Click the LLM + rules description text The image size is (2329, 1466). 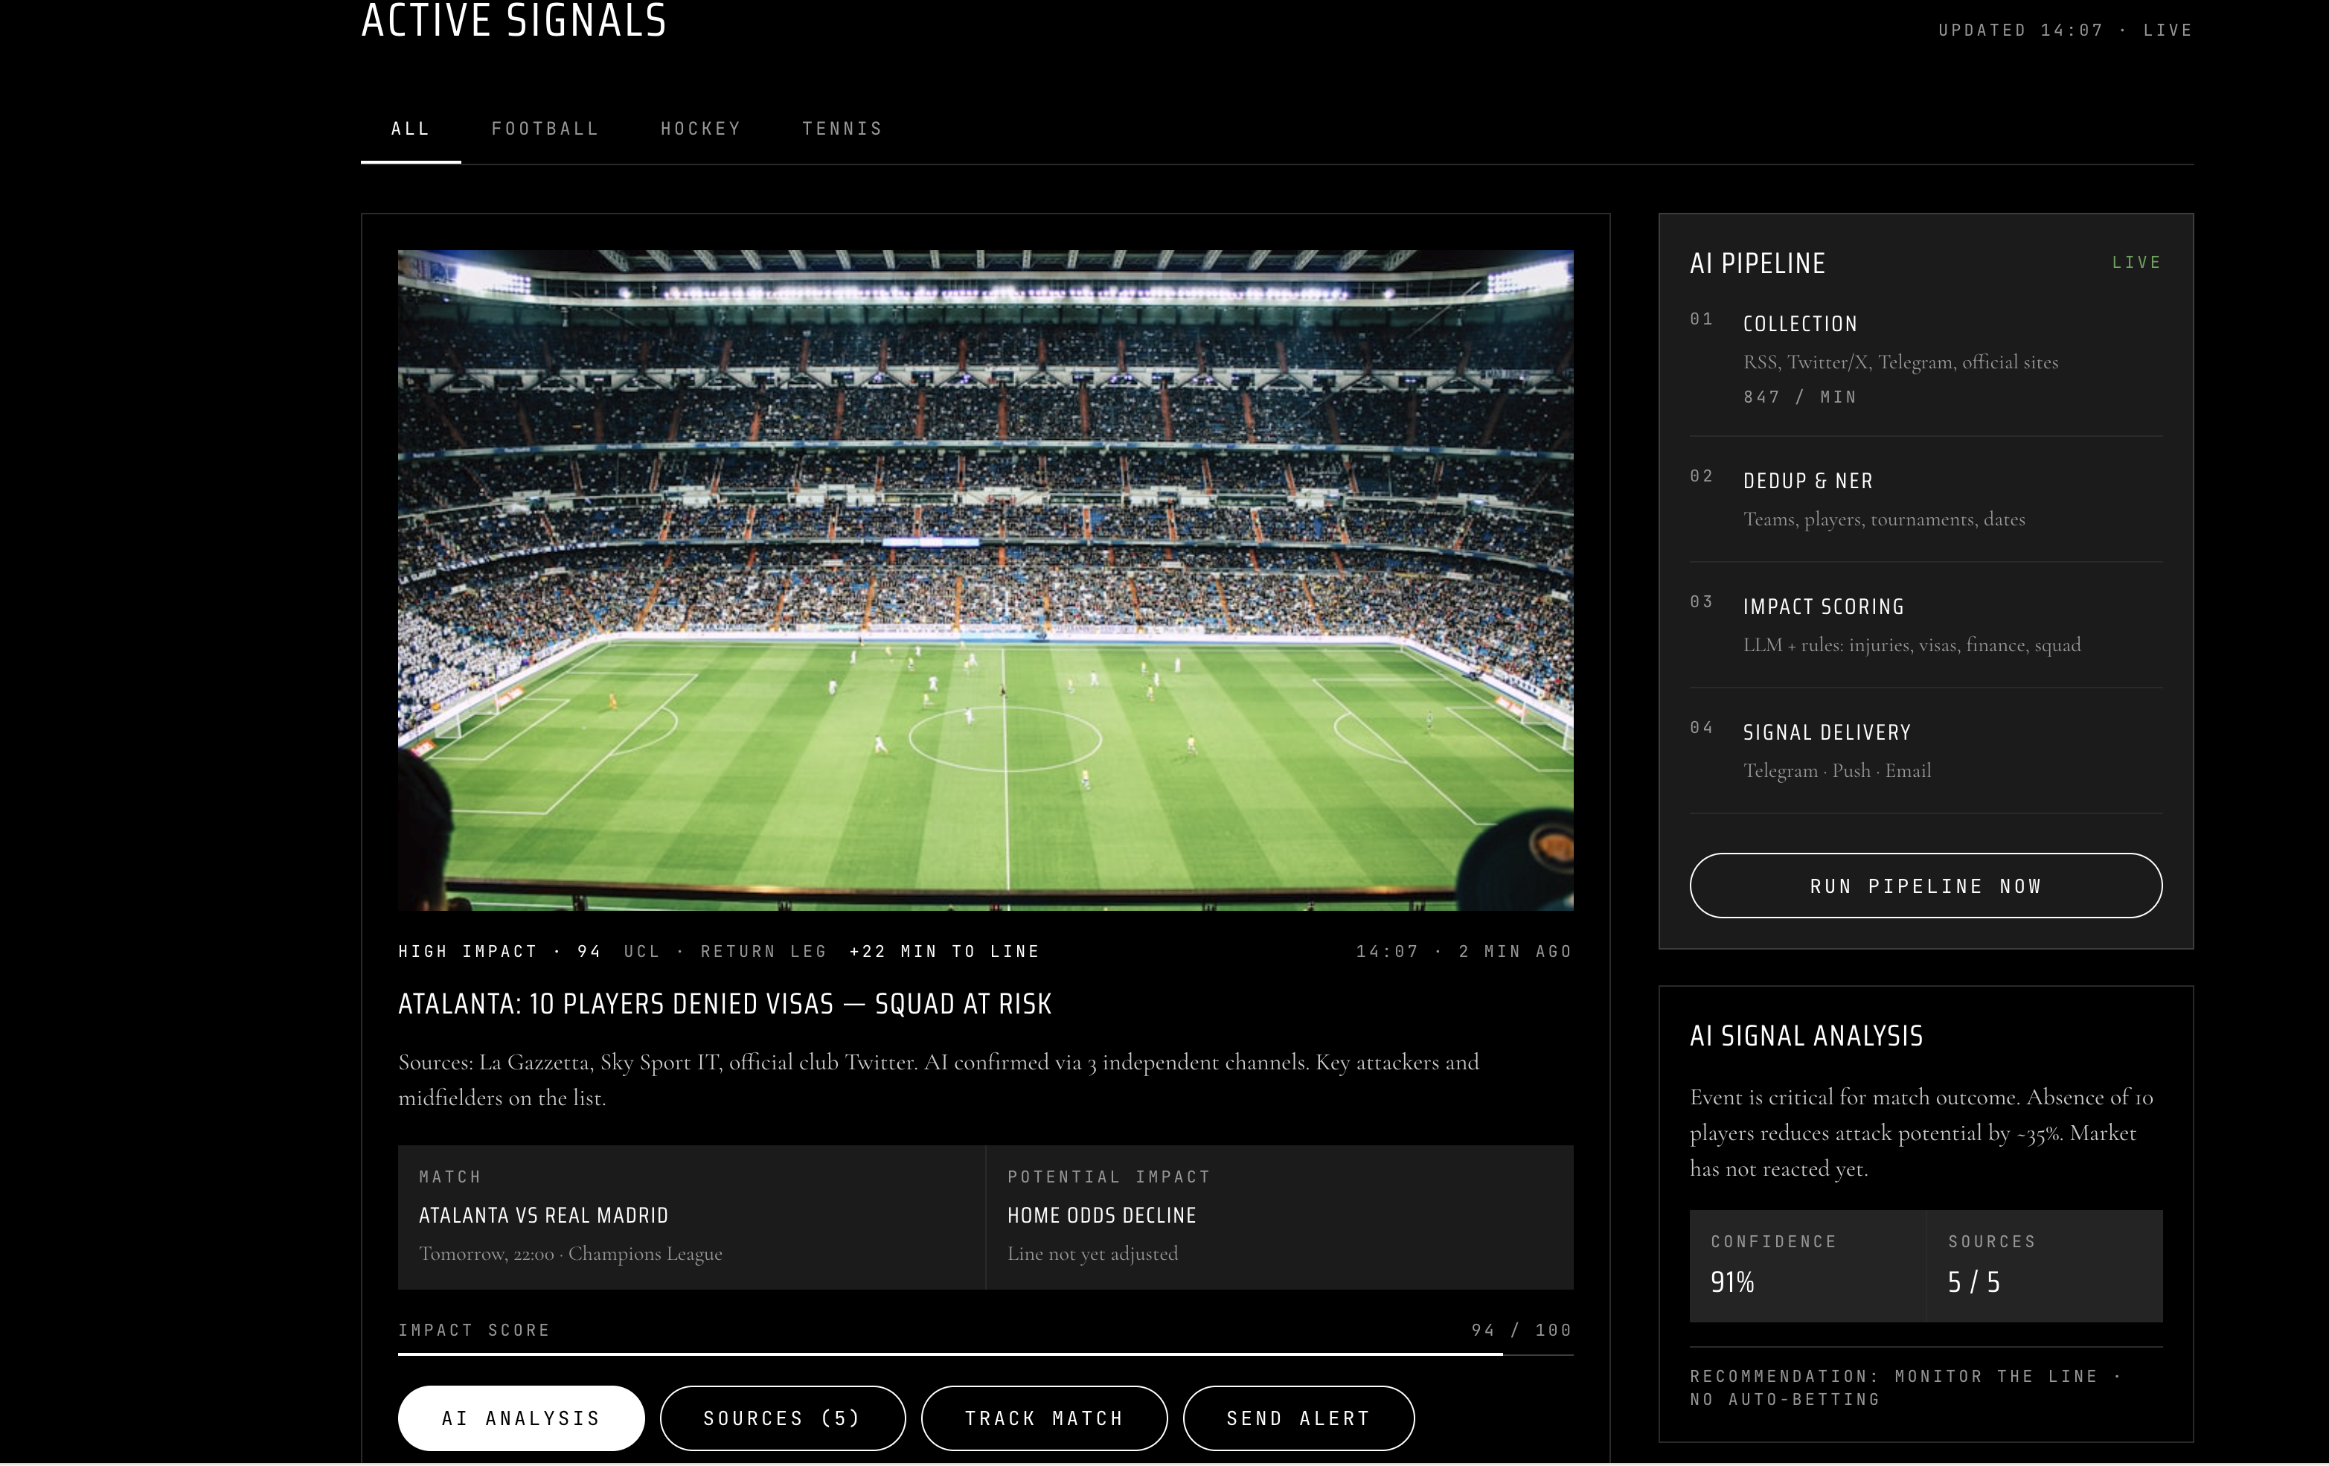tap(1911, 645)
